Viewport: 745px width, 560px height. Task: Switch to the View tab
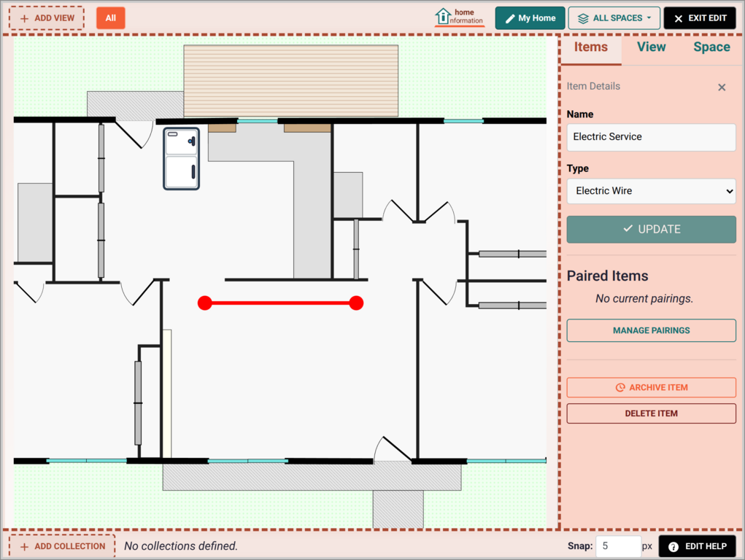(651, 47)
